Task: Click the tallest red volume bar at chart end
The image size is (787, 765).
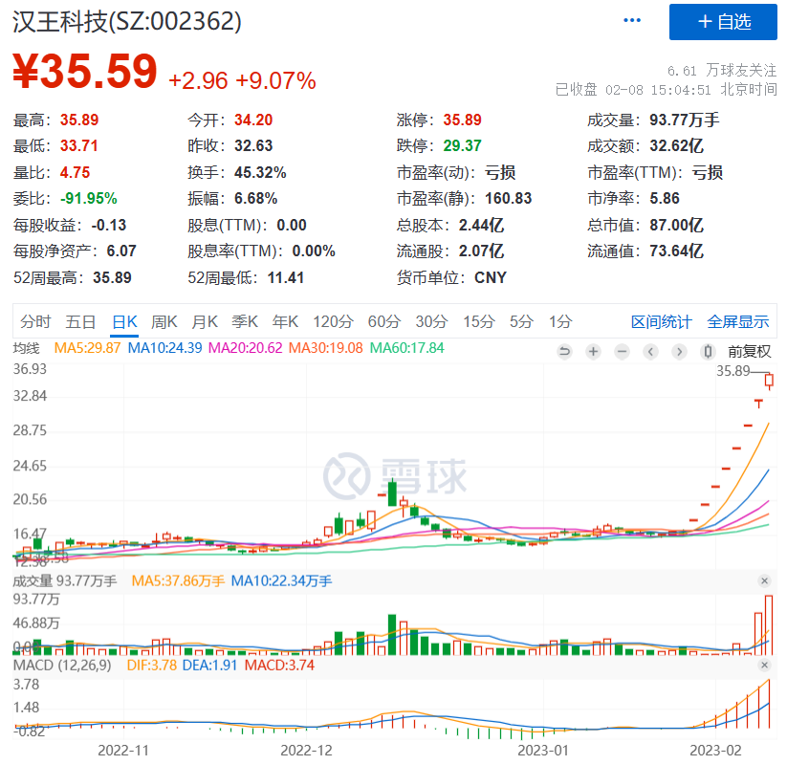Action: tap(769, 625)
